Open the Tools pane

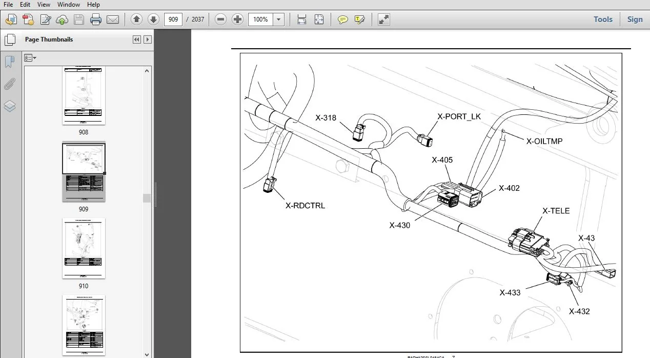pyautogui.click(x=603, y=19)
